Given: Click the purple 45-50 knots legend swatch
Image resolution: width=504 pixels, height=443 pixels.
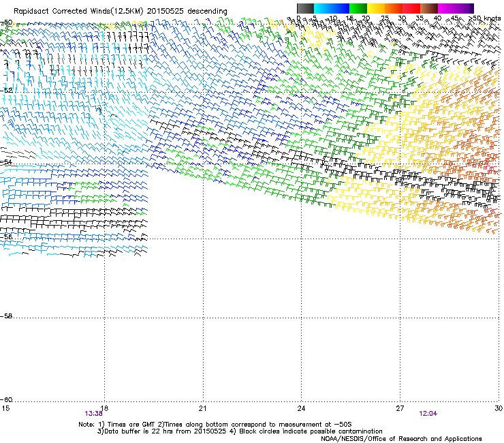Looking at the screenshot, I should click(x=464, y=8).
